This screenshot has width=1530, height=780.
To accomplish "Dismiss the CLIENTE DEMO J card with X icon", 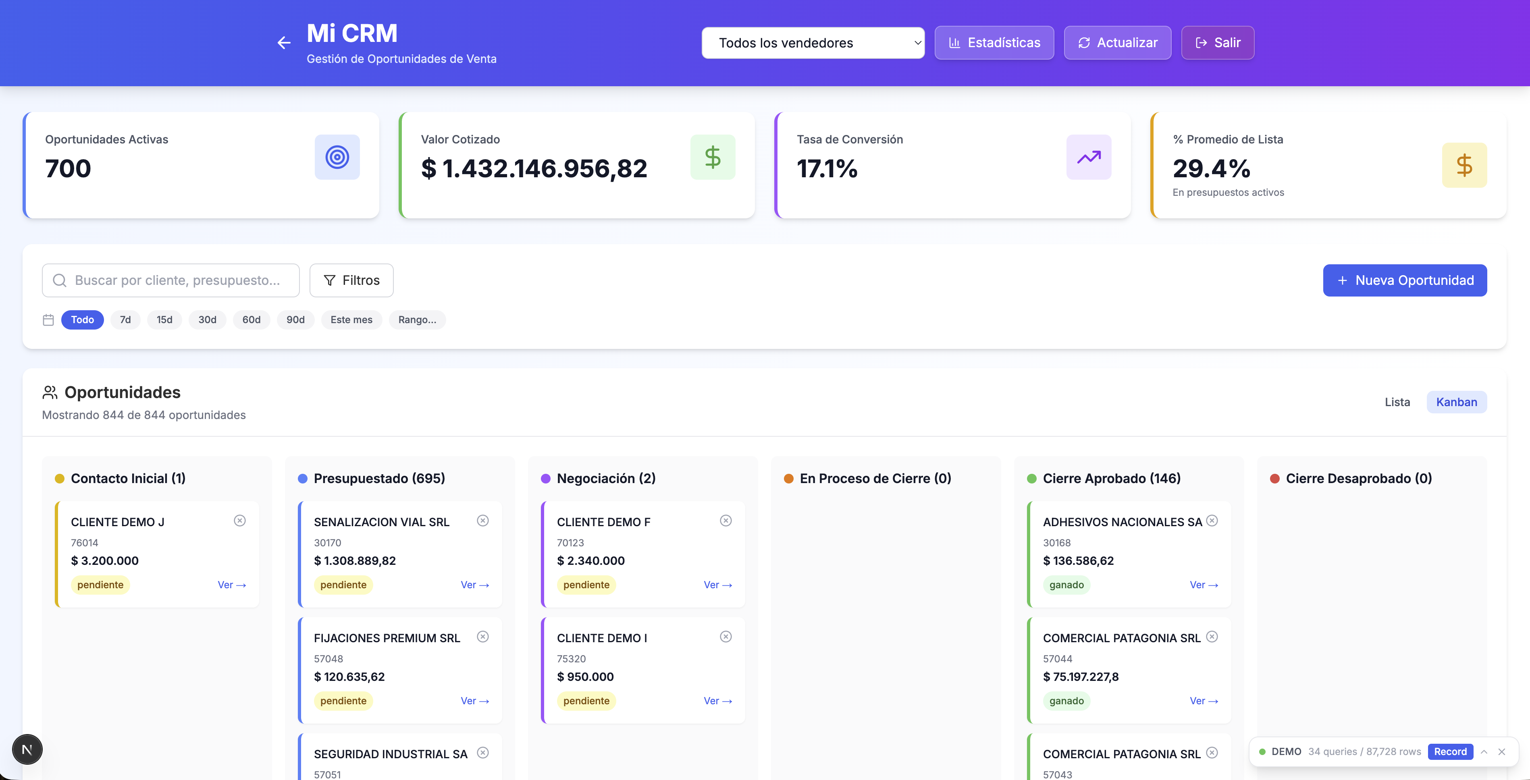I will click(x=239, y=521).
